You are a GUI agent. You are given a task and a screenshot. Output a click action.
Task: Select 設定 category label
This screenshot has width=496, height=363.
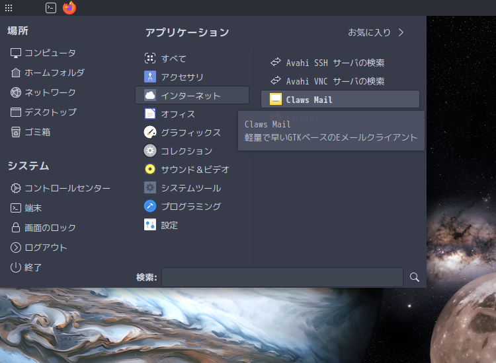click(169, 225)
